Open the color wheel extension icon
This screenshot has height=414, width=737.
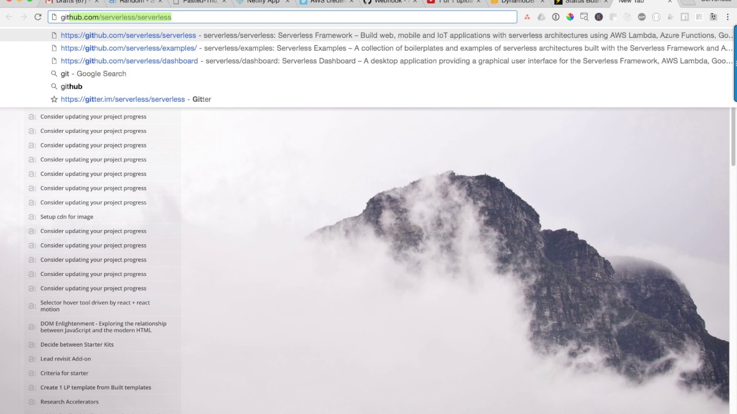[570, 17]
